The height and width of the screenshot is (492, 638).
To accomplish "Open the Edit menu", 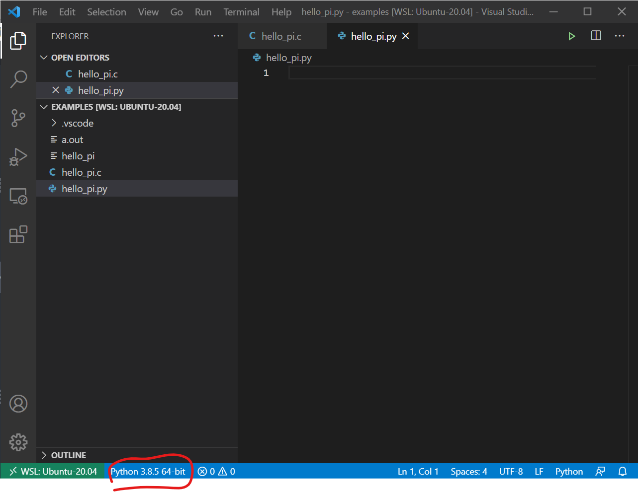I will pyautogui.click(x=67, y=12).
